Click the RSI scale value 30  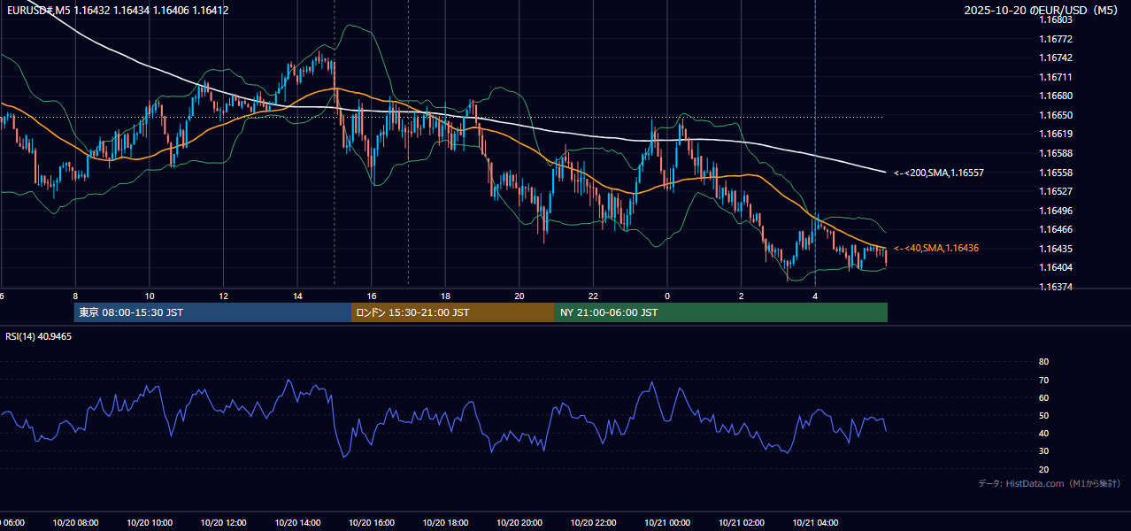pyautogui.click(x=1043, y=451)
